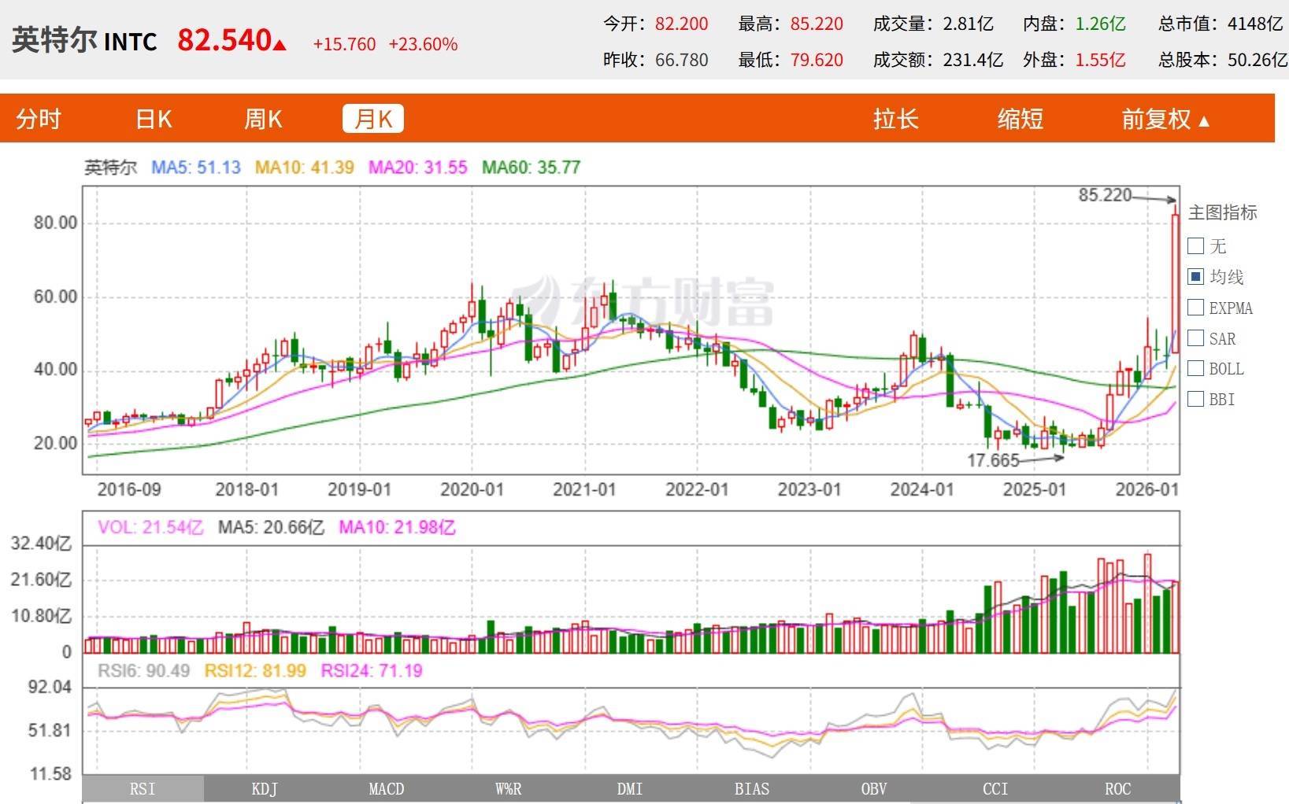Image resolution: width=1289 pixels, height=804 pixels.
Task: Select the 日K daily candlestick tab
Action: [154, 119]
